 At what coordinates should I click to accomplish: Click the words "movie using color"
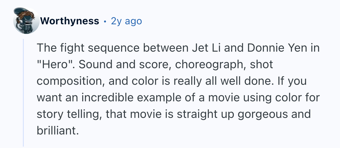click(x=250, y=98)
